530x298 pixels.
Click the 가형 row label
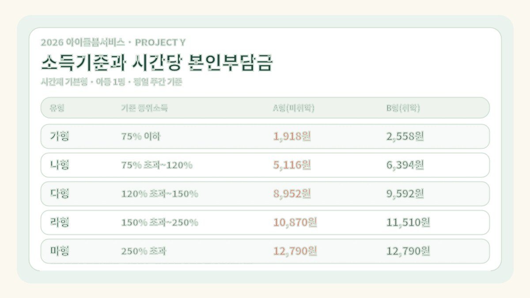[60, 136]
